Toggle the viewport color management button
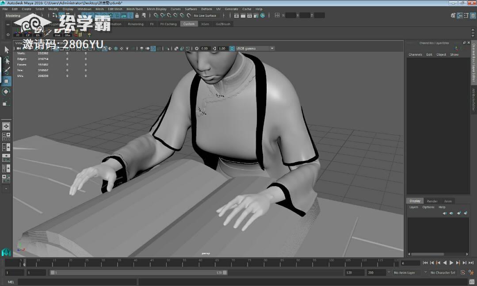Screen dimensions: 477x286 point(232,48)
